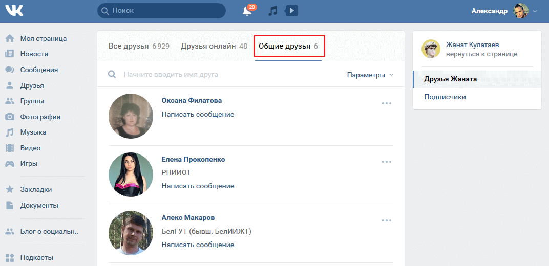
Task: Select Подписчики in right panel
Action: [445, 97]
